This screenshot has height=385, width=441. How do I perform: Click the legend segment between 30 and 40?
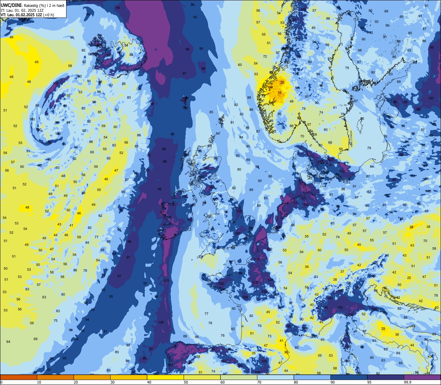tap(129, 377)
